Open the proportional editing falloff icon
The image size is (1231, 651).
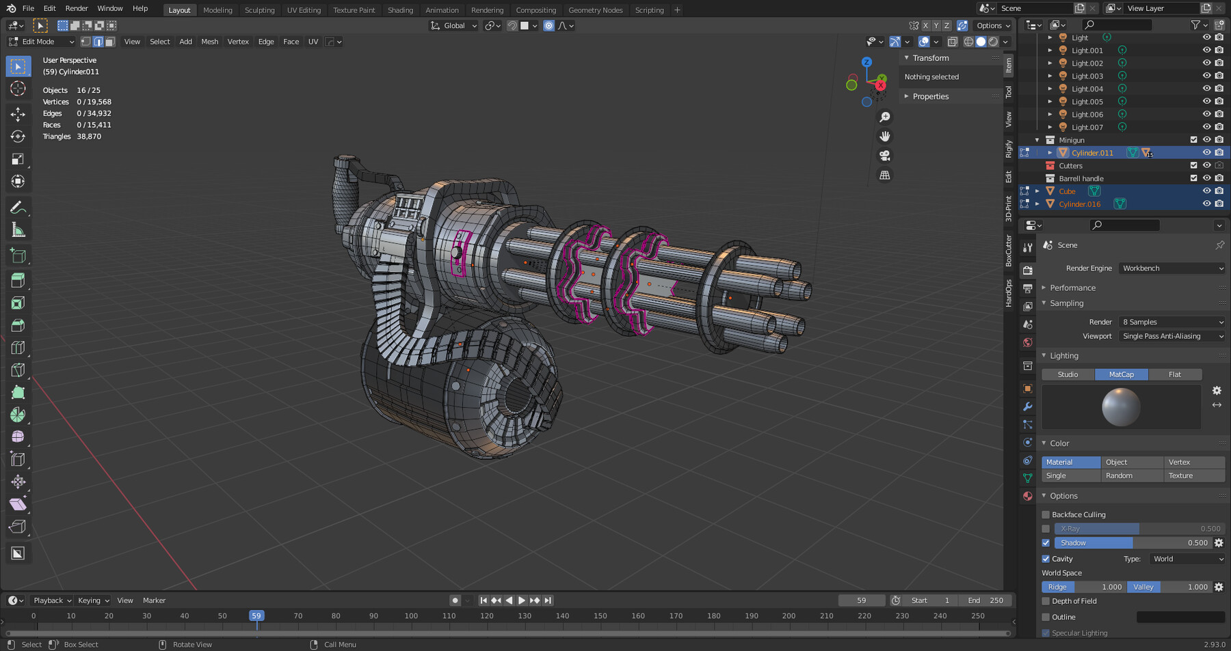coord(562,25)
